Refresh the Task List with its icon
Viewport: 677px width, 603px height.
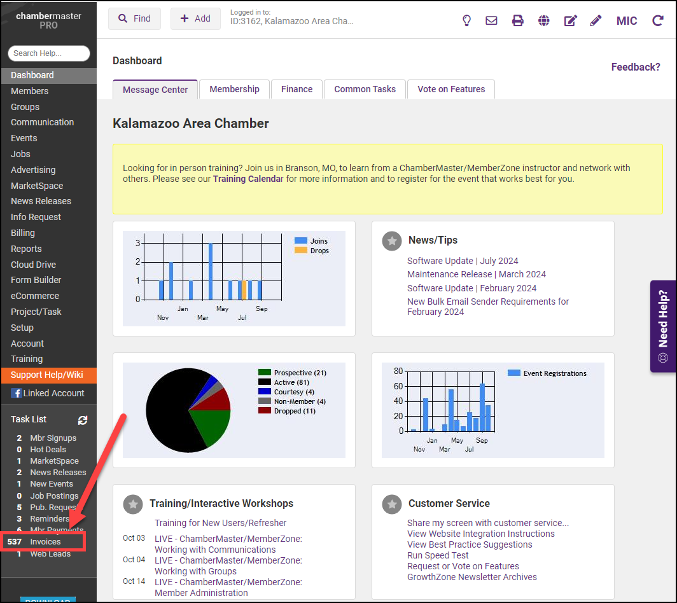point(83,420)
